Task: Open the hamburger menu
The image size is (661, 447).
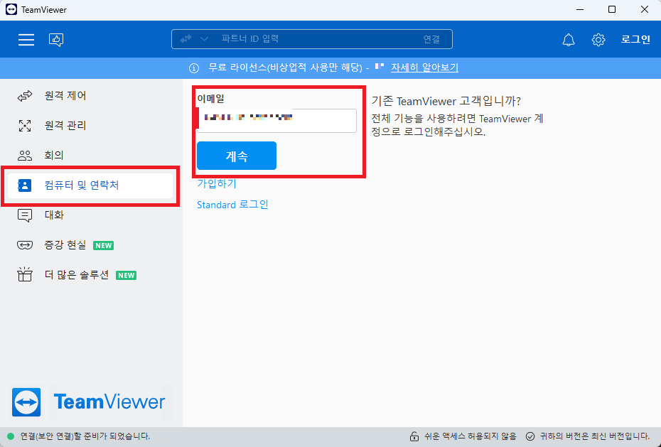Action: (26, 39)
